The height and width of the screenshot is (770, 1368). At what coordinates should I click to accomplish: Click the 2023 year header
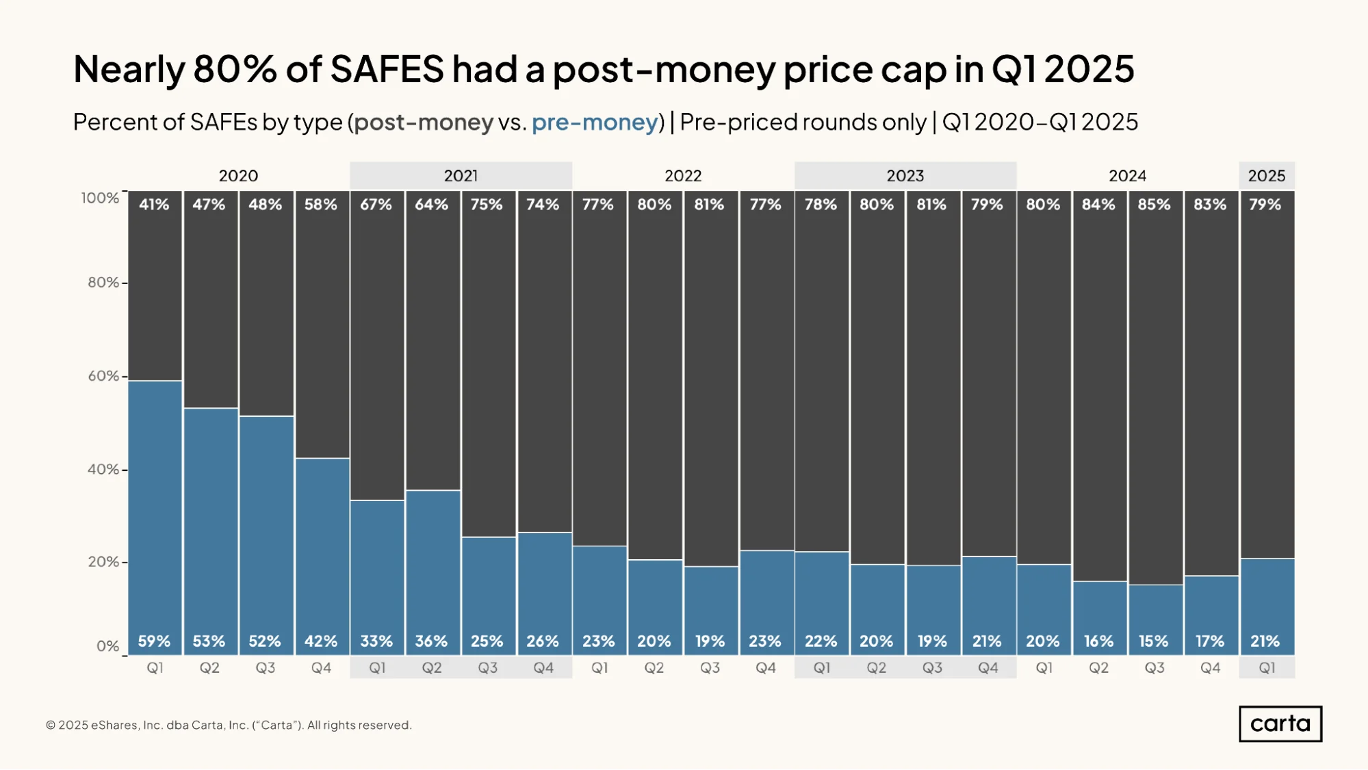[905, 175]
